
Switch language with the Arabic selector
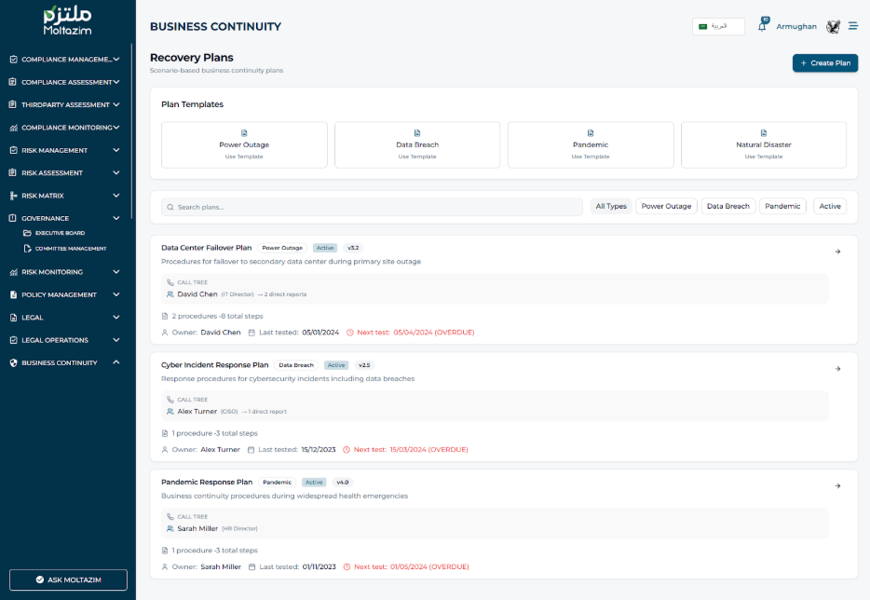coord(718,26)
